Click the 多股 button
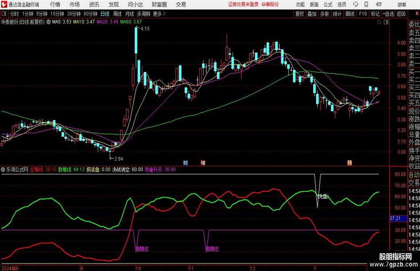The width and height of the screenshot is (420, 271). pyautogui.click(x=324, y=14)
